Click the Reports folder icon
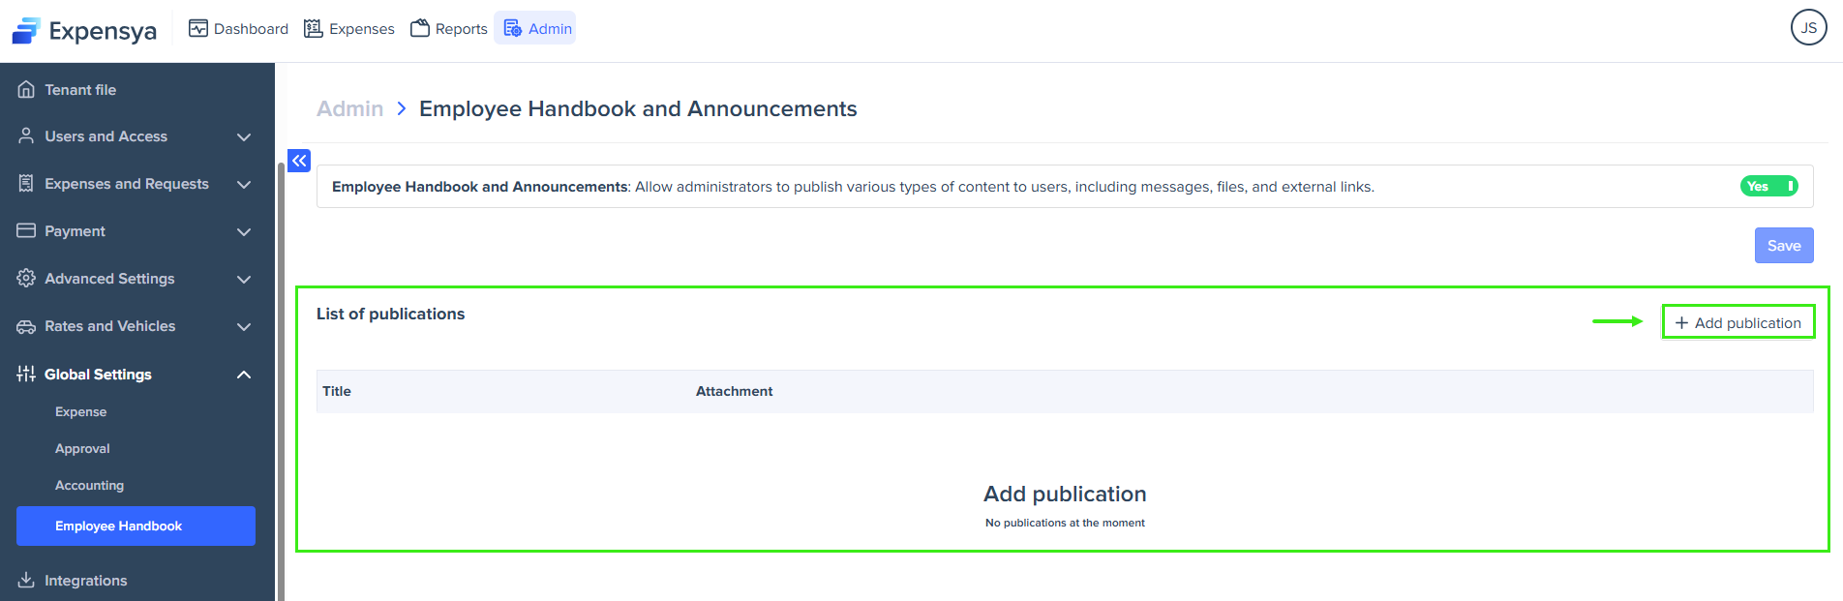 pos(420,28)
